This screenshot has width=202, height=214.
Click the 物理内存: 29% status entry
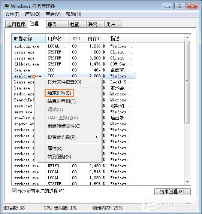(108, 208)
